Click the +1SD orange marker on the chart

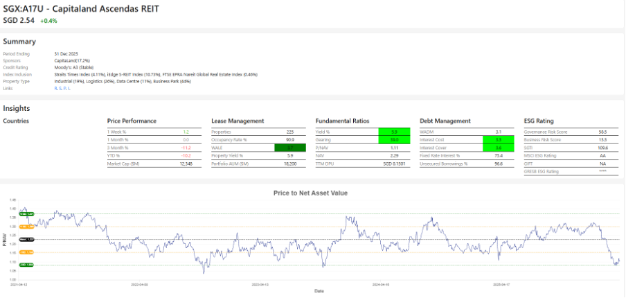[26, 227]
